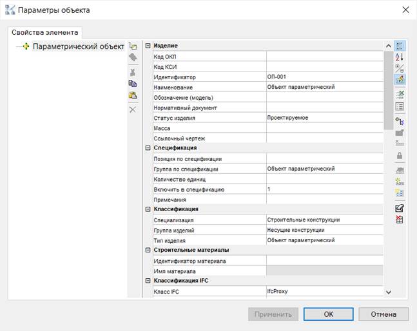
Task: Click the disabled Применить button
Action: click(273, 314)
